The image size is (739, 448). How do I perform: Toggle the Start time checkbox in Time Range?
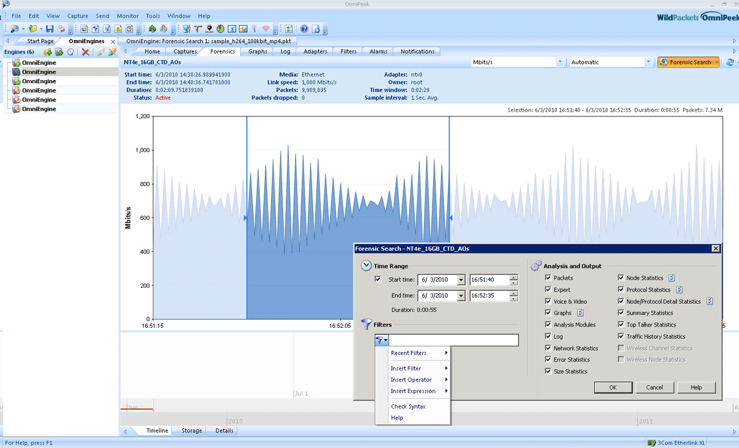(x=378, y=280)
